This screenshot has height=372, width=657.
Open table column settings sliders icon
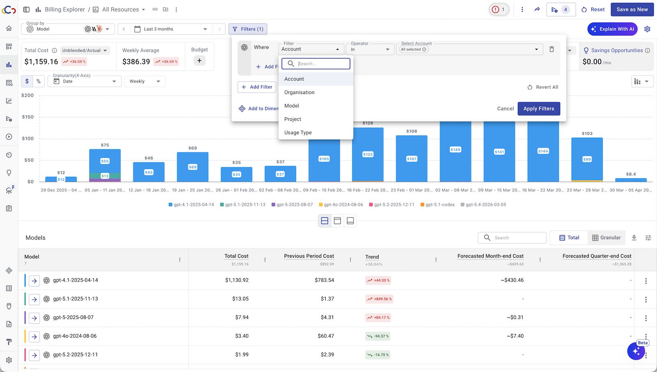click(x=648, y=238)
